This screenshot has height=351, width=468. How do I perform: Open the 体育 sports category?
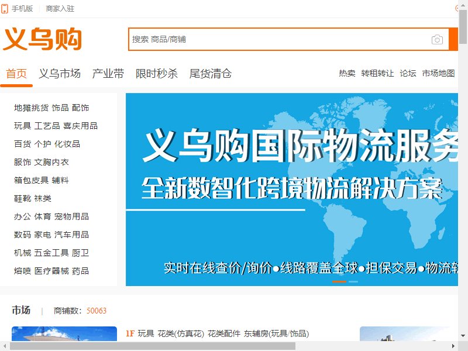click(43, 216)
